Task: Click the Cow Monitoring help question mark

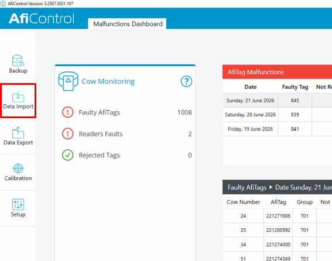Action: 186,81
